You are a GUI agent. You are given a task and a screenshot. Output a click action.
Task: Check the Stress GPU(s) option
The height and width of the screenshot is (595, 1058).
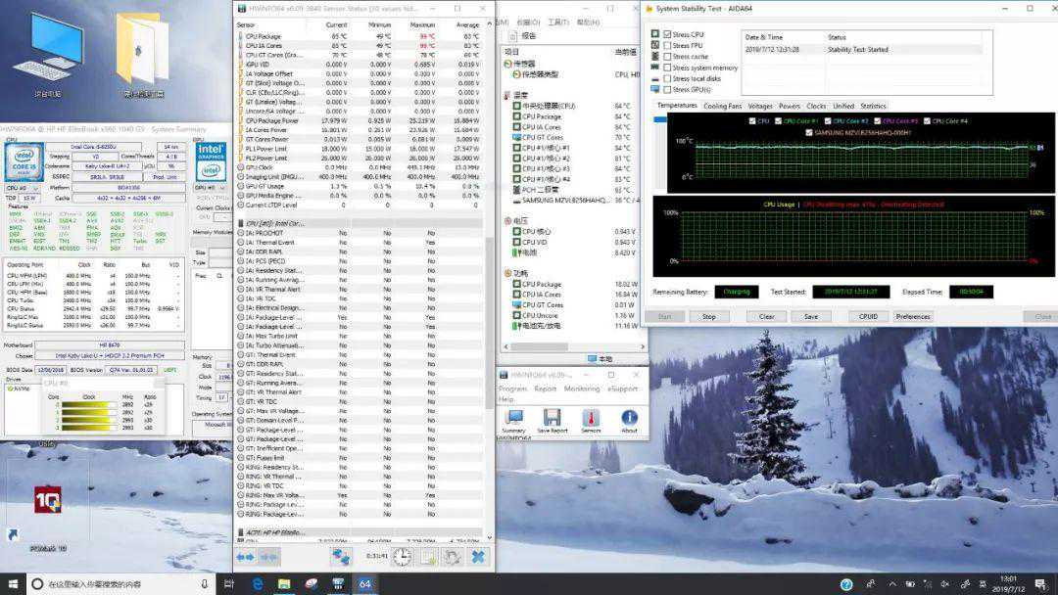(668, 89)
